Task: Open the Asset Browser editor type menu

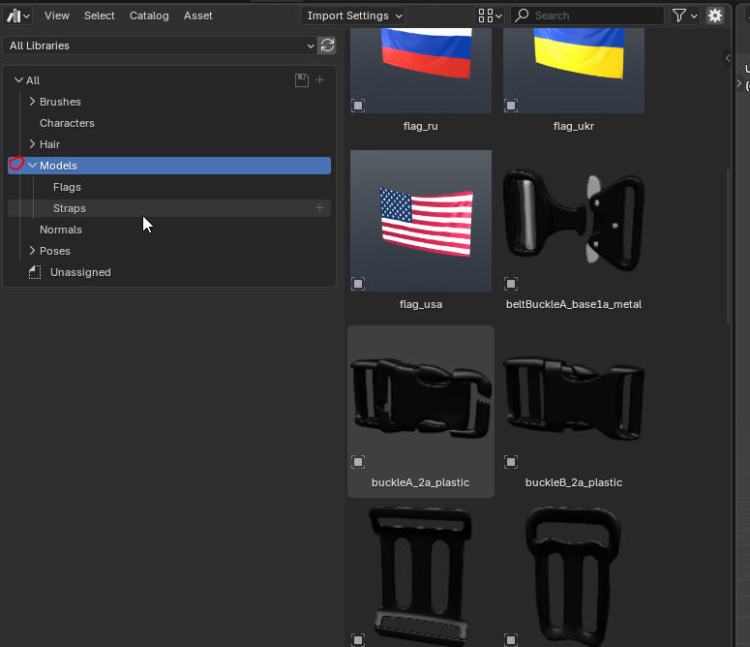Action: point(17,15)
